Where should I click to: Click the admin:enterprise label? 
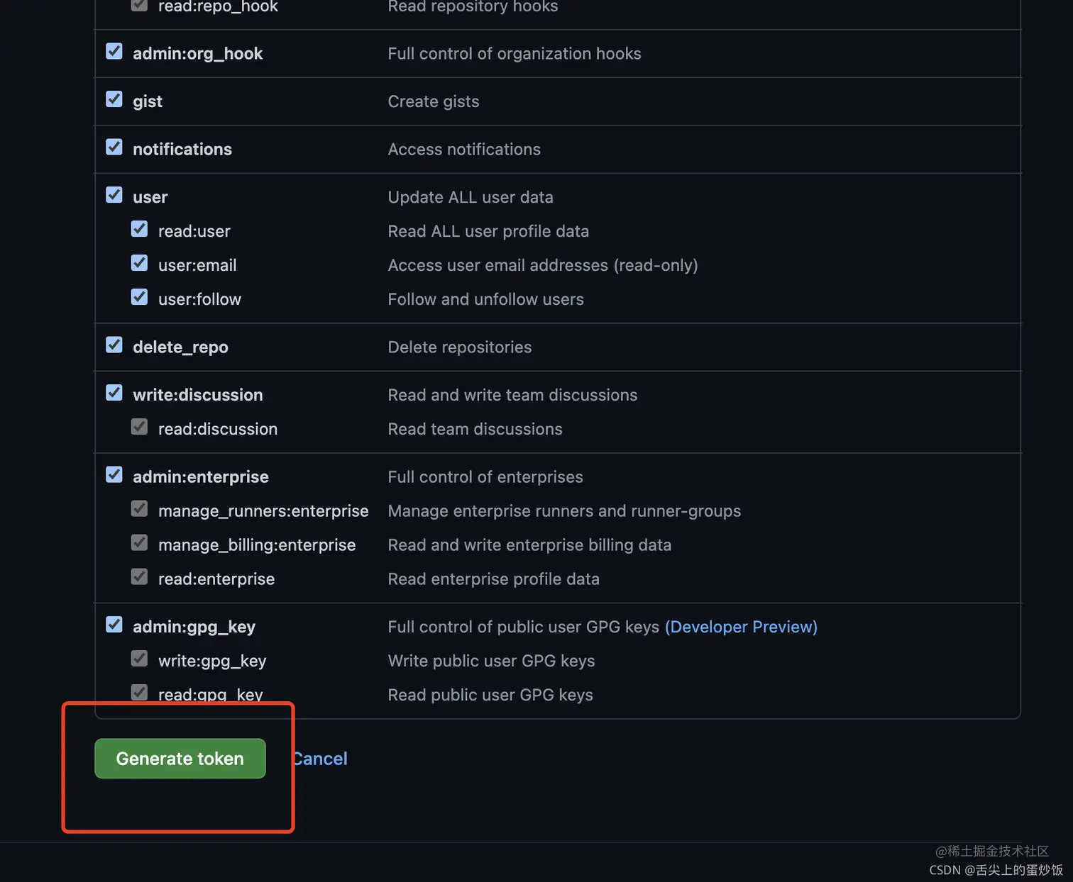click(201, 477)
